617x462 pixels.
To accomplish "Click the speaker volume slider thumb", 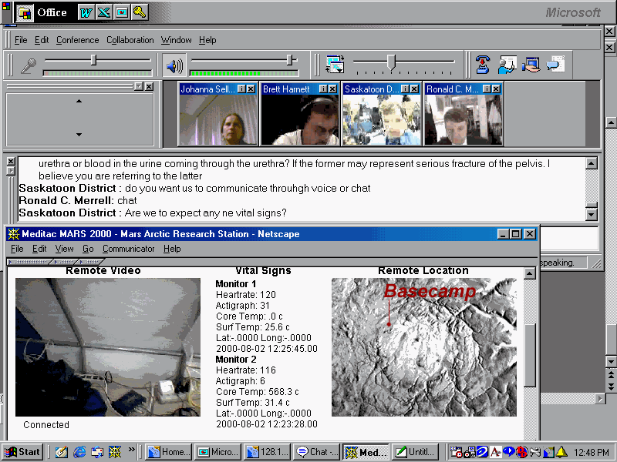I will 290,60.
